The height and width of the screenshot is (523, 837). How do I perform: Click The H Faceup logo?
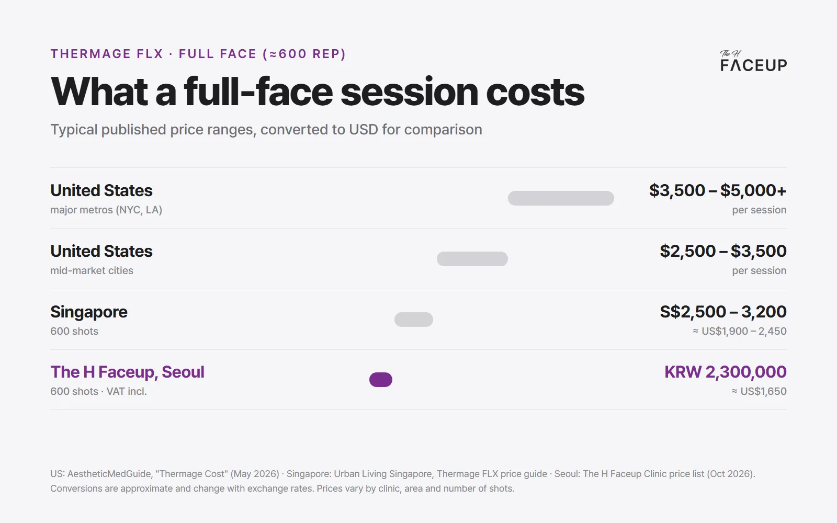pyautogui.click(x=753, y=61)
